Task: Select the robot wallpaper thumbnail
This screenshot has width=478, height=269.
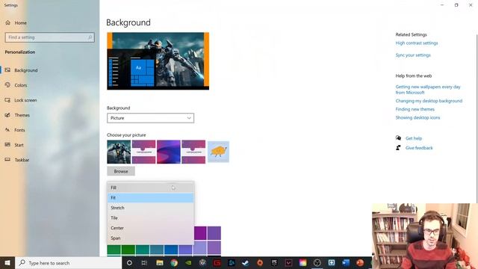Action: click(x=119, y=152)
